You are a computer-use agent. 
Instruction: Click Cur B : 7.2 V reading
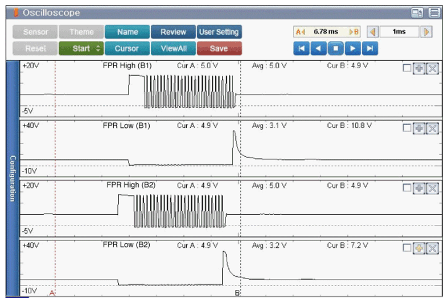pyautogui.click(x=348, y=246)
